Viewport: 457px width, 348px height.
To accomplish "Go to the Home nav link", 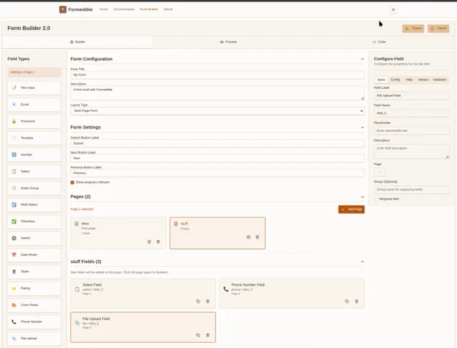I will tap(103, 9).
